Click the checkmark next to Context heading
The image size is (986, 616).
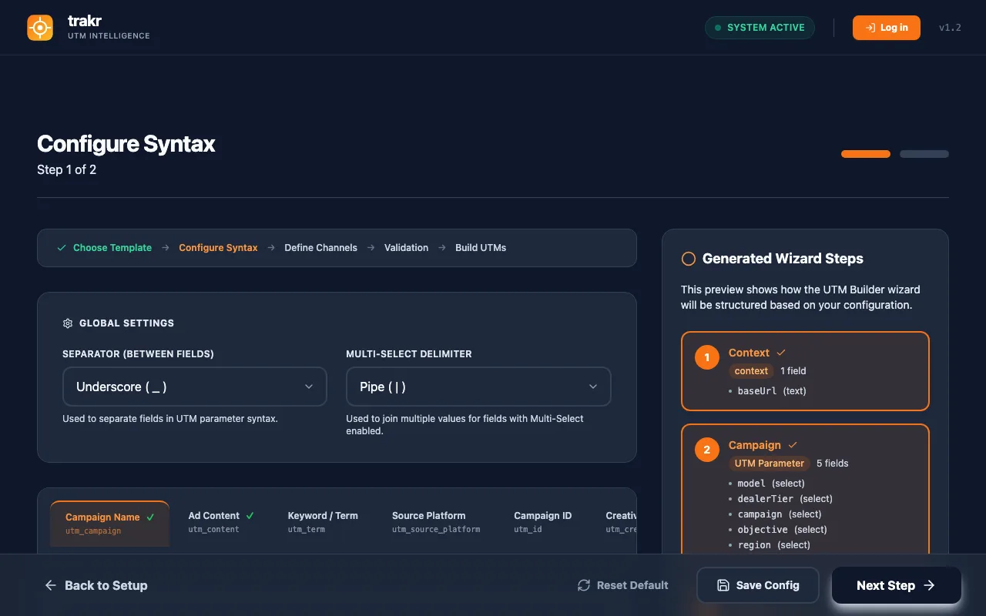coord(781,353)
